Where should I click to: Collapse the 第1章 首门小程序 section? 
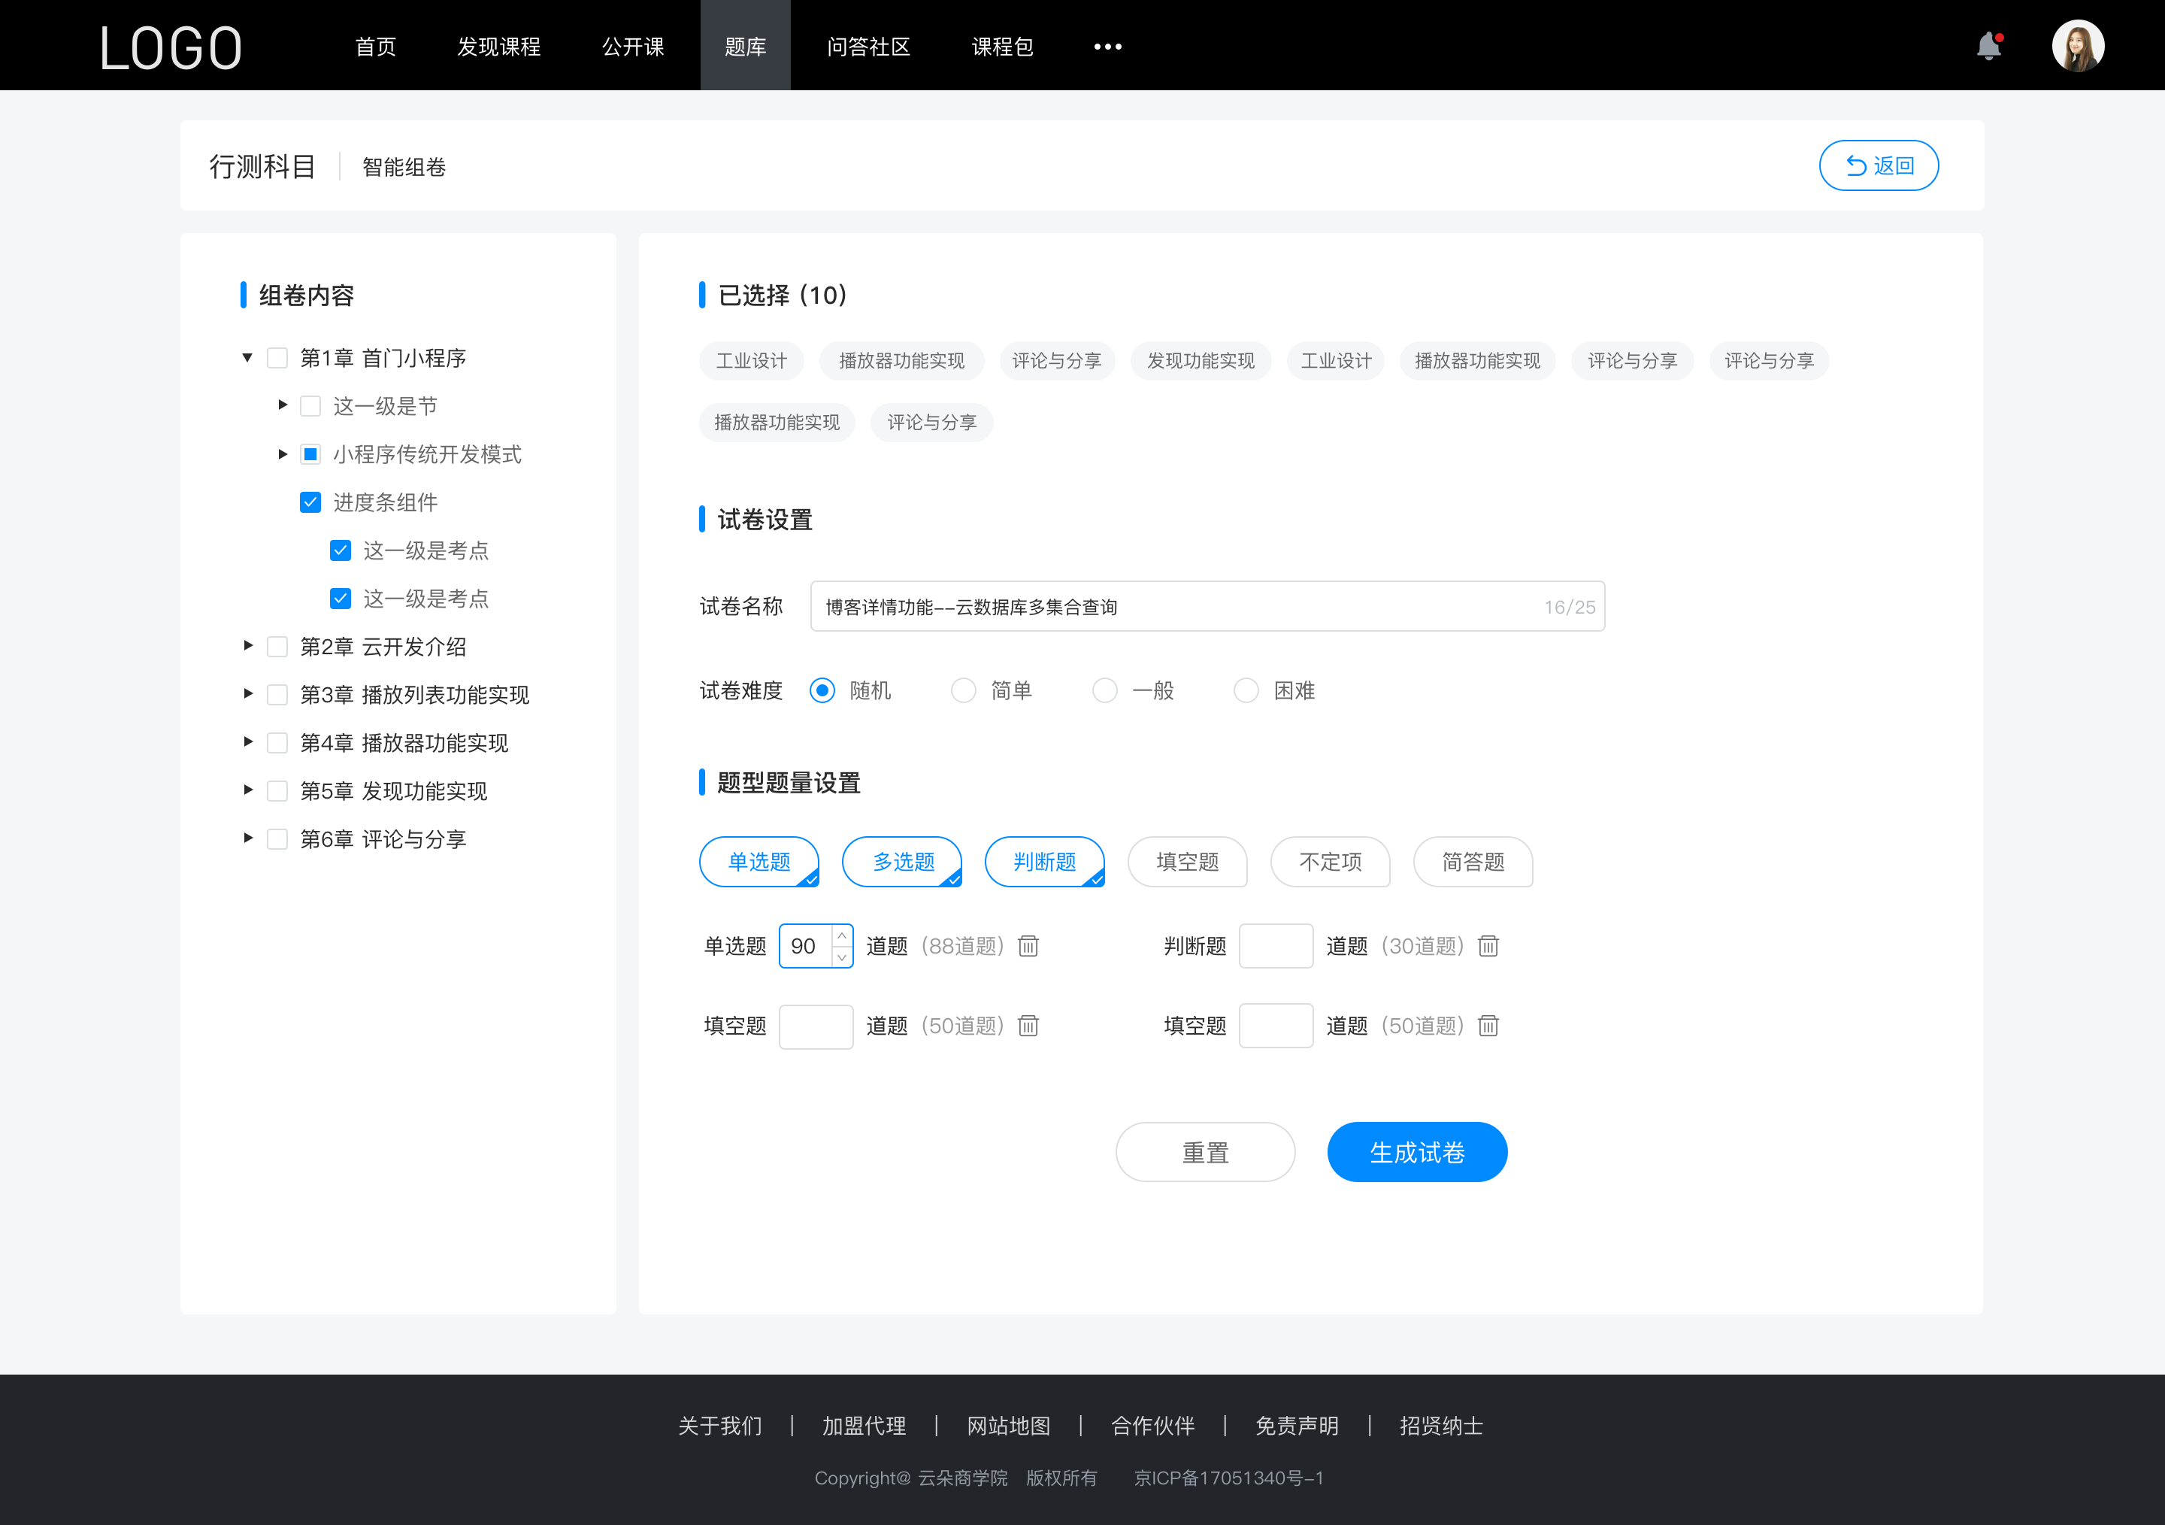(251, 356)
